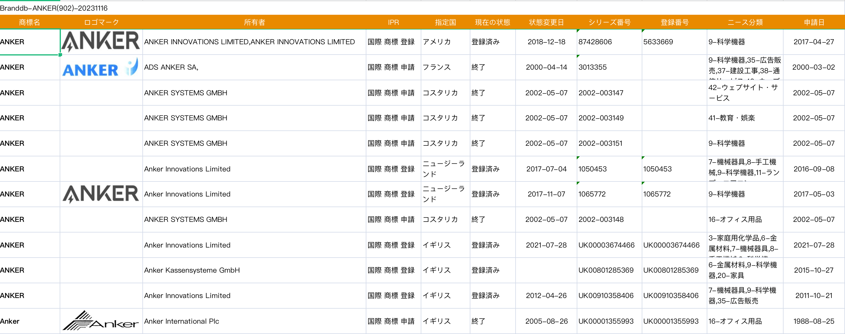Click the Anker International Plc logo image
This screenshot has width=845, height=334.
tap(100, 321)
